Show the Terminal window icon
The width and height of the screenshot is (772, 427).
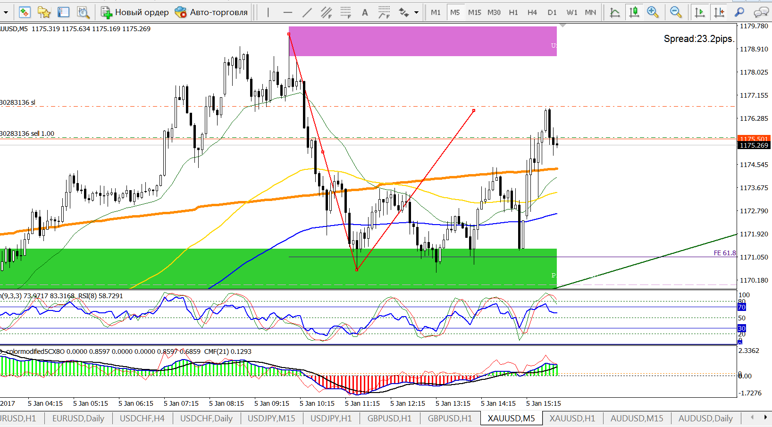pos(63,12)
